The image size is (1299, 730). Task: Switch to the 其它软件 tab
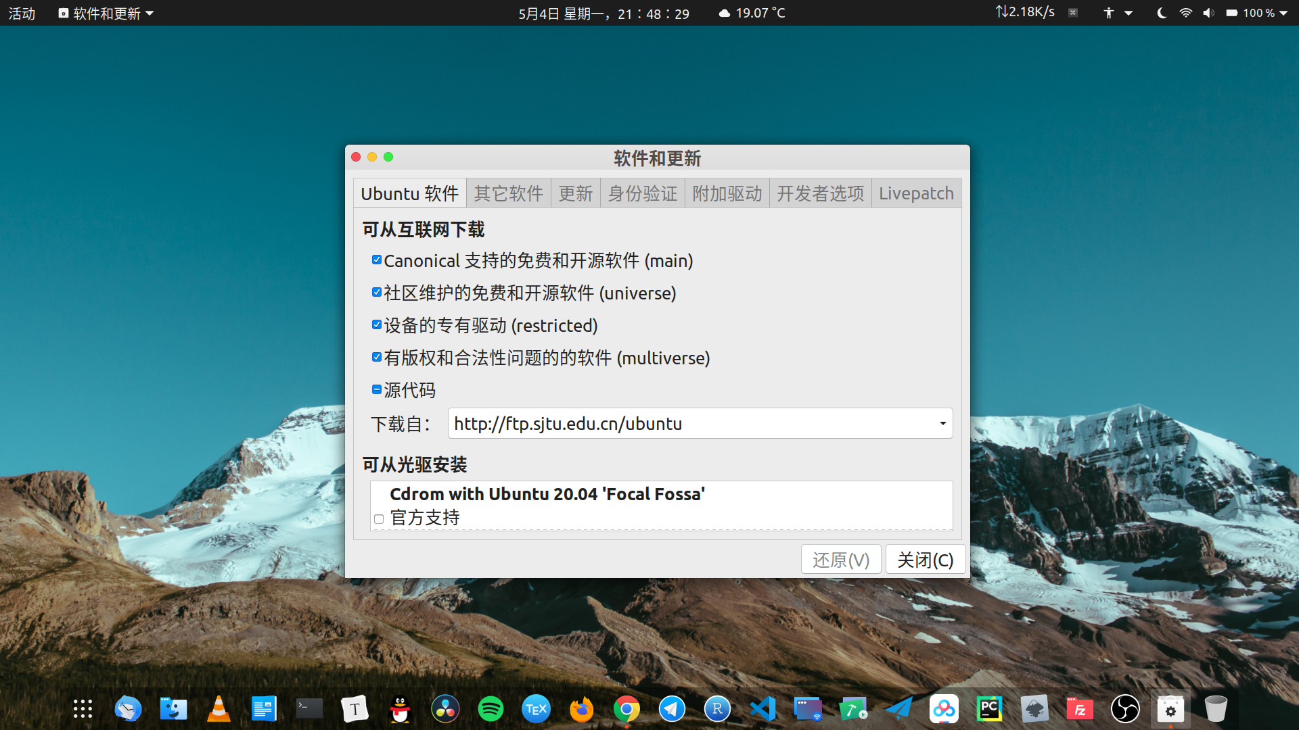tap(508, 194)
